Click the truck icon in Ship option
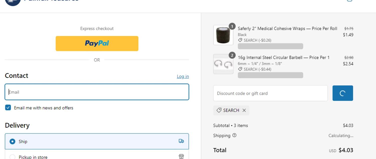 click(181, 141)
